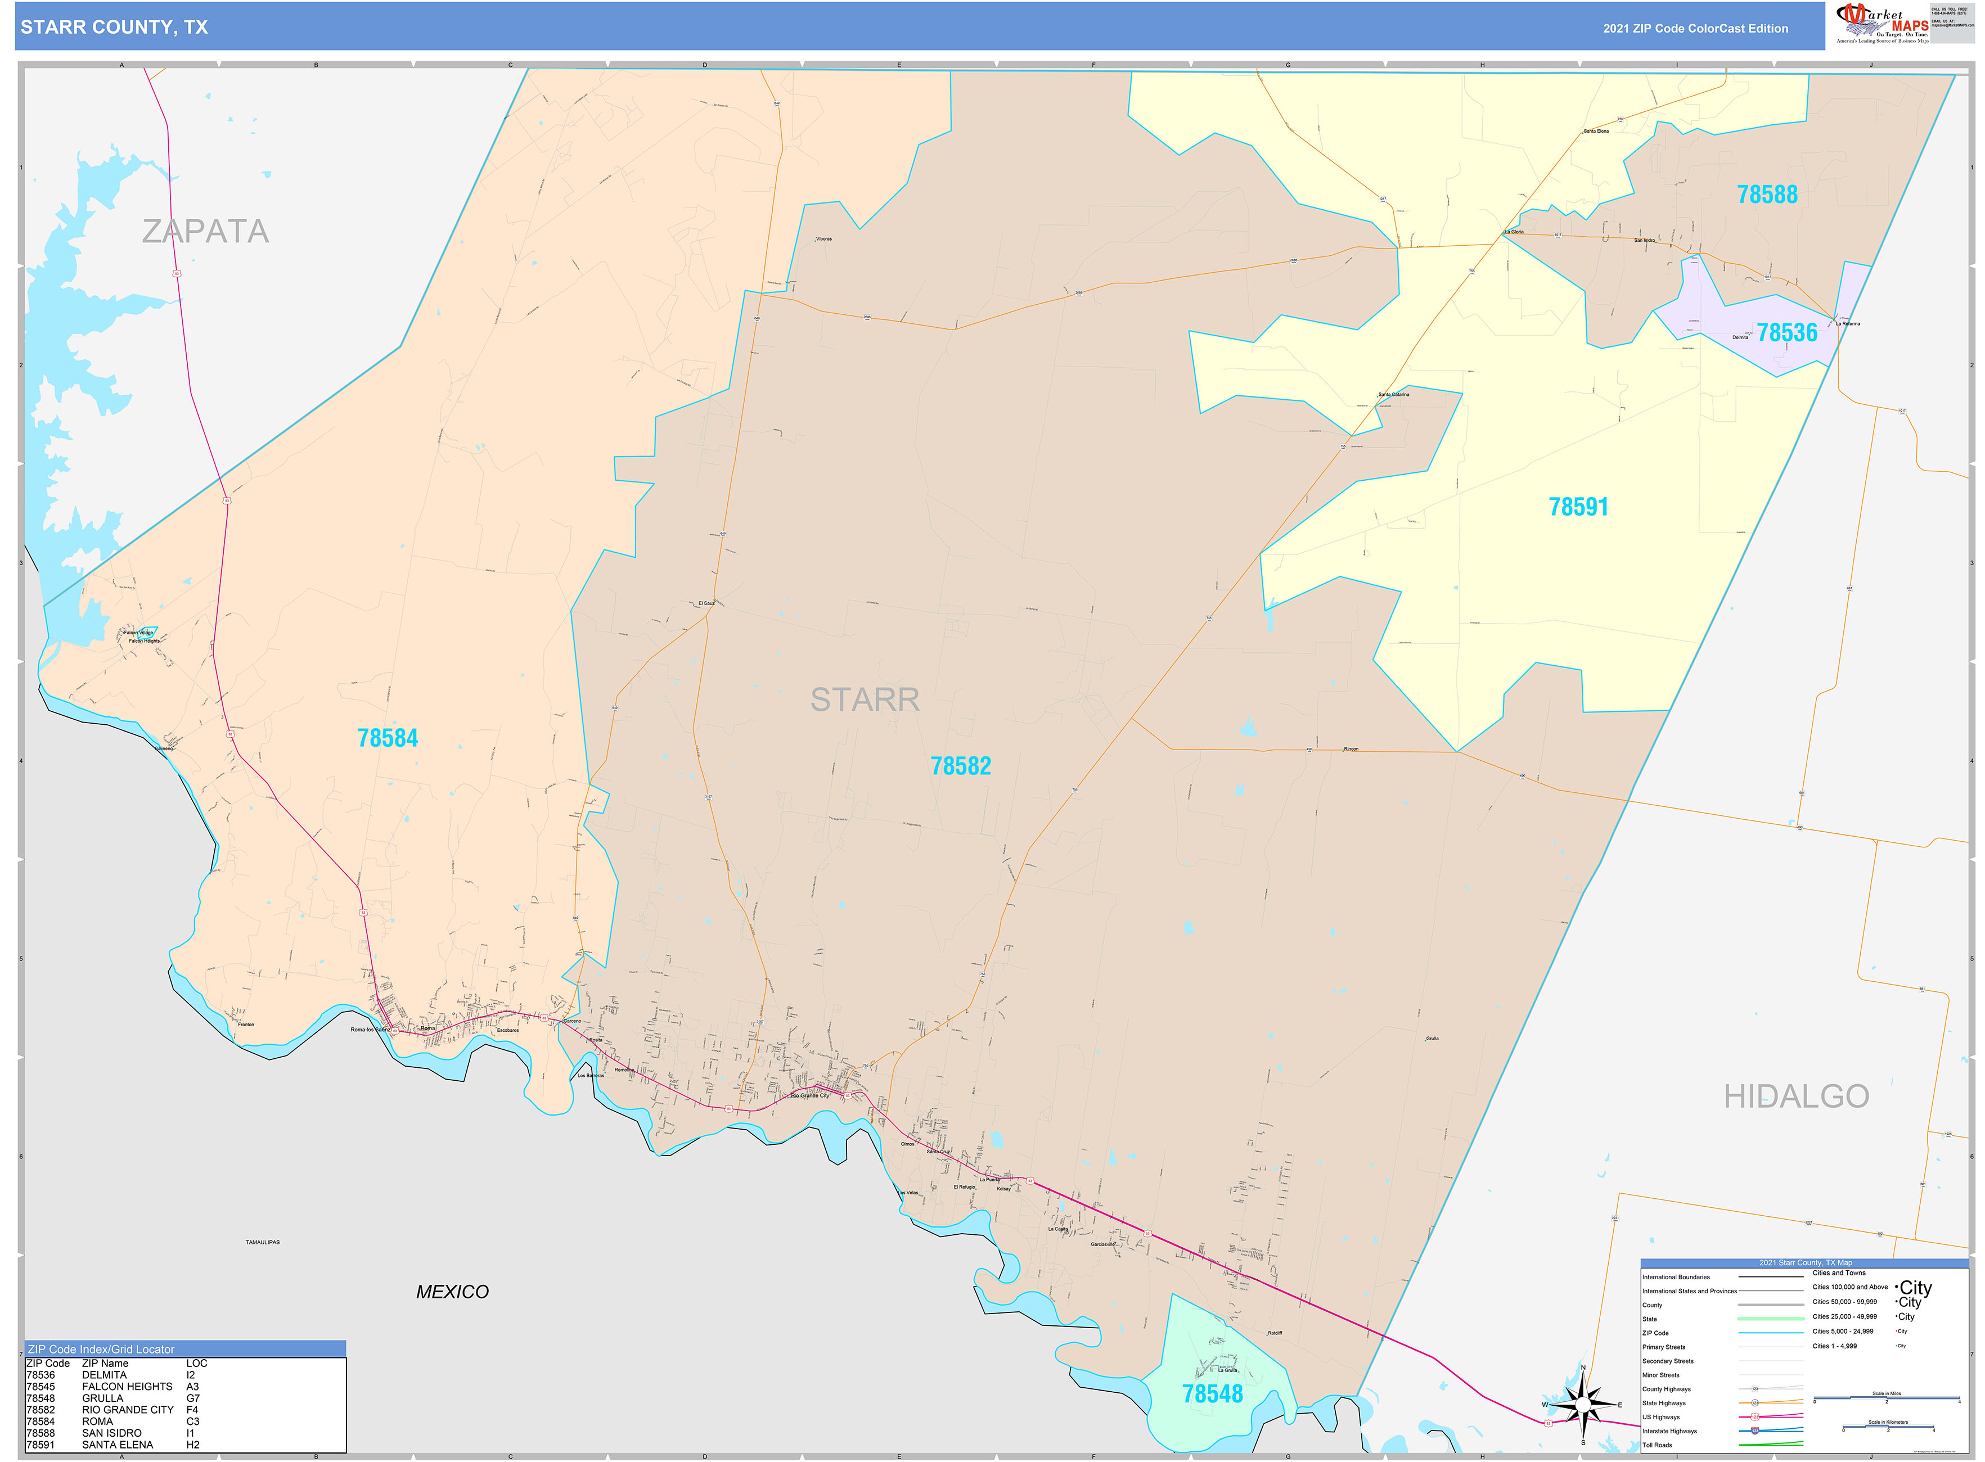Click the Rincon town label
1985x1462 pixels.
[1350, 748]
